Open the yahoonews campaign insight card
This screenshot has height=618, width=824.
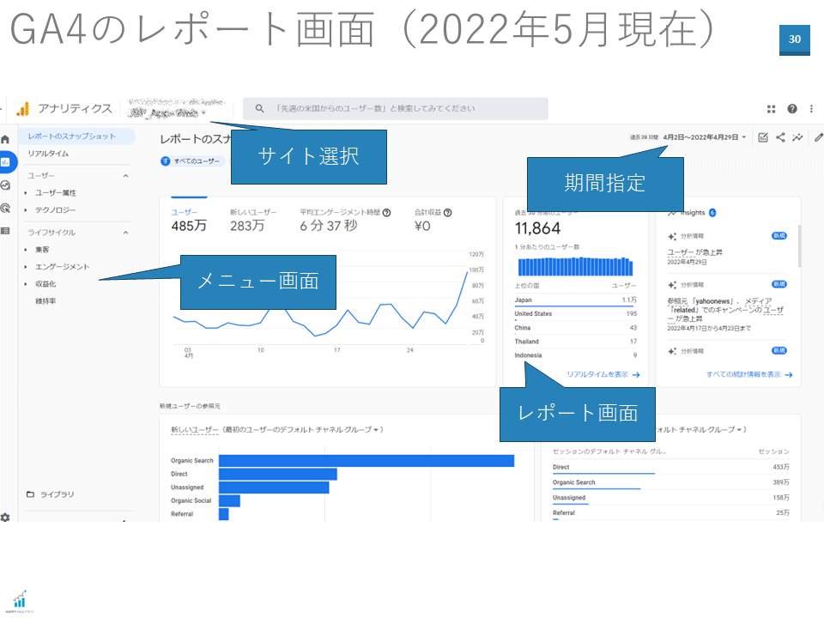pyautogui.click(x=727, y=306)
